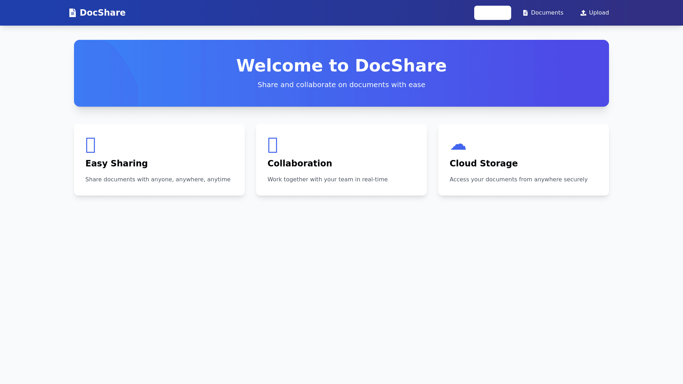Click the Collaboration card icon
The width and height of the screenshot is (683, 384).
273,145
